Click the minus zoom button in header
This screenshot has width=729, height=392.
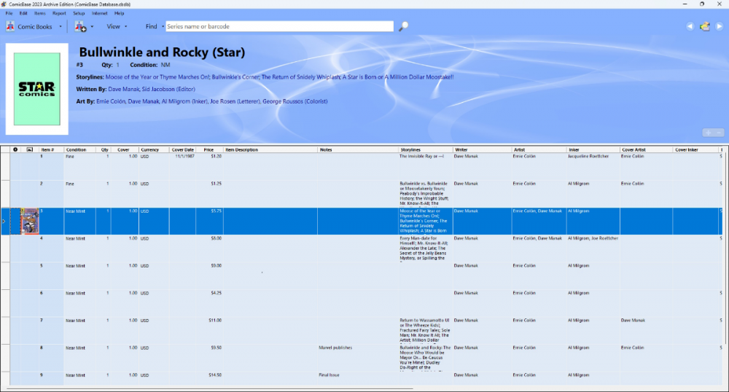tap(719, 133)
